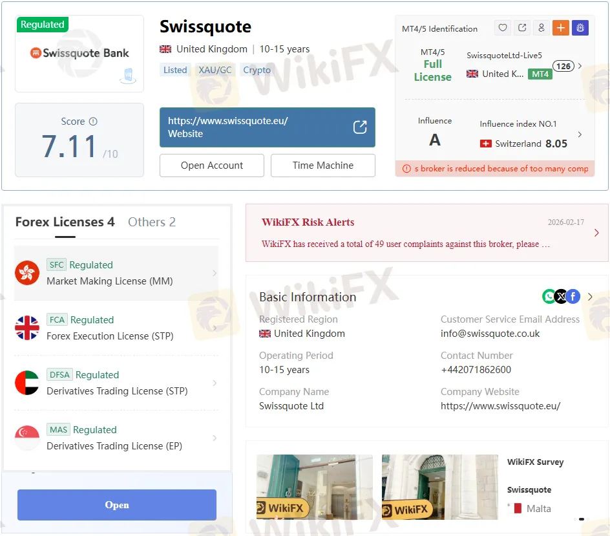Expand the MT4/5 server details chevron
Viewport: 610px width, 536px height.
(x=580, y=66)
